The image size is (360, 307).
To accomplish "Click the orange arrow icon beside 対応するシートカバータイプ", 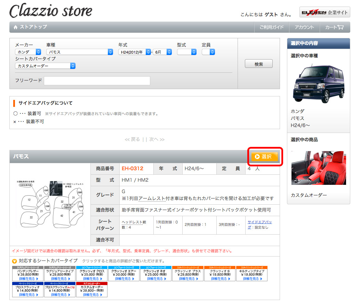I will [x=15, y=261].
